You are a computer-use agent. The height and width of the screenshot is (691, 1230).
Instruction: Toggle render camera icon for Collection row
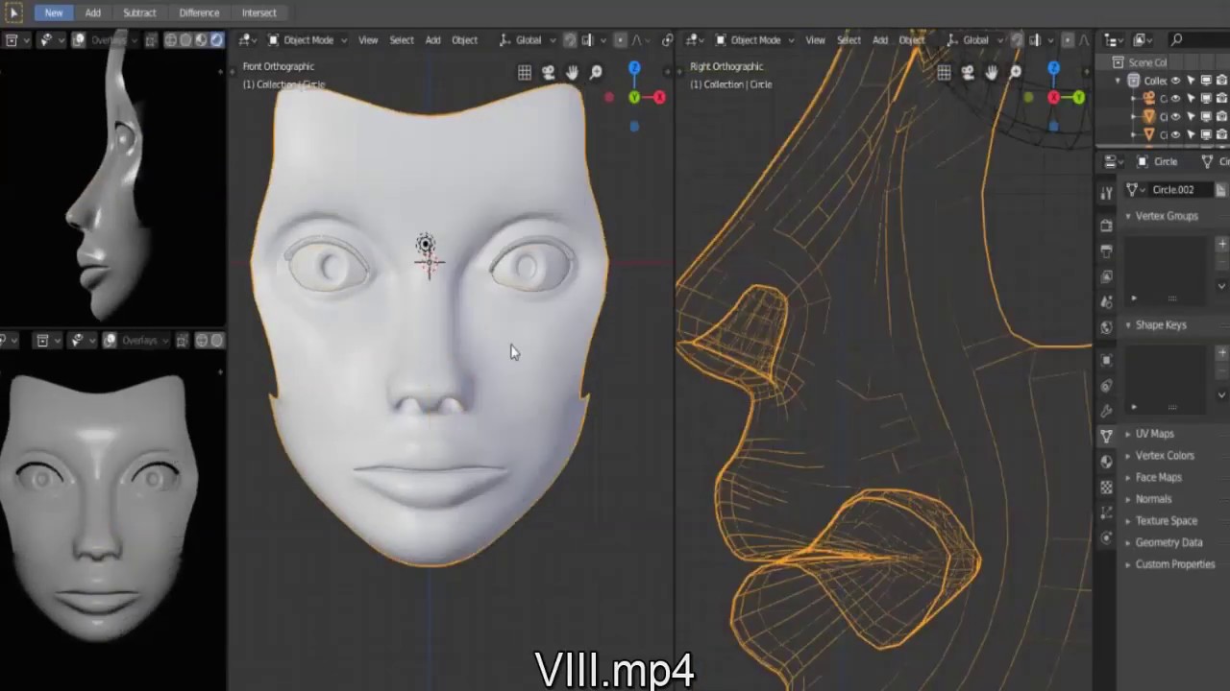coord(1221,81)
